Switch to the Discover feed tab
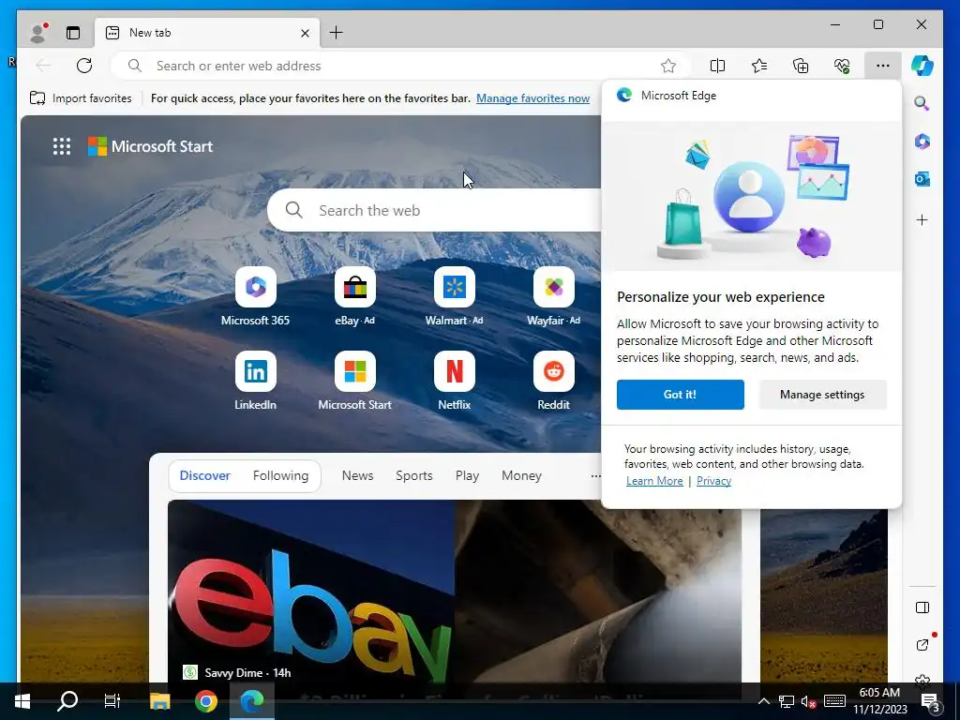Viewport: 960px width, 720px height. [204, 475]
